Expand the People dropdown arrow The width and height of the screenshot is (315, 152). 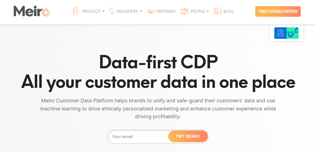coord(208,11)
